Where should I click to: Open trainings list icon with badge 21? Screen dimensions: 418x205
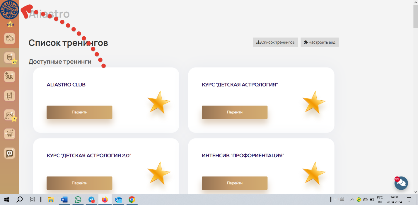pos(9,57)
